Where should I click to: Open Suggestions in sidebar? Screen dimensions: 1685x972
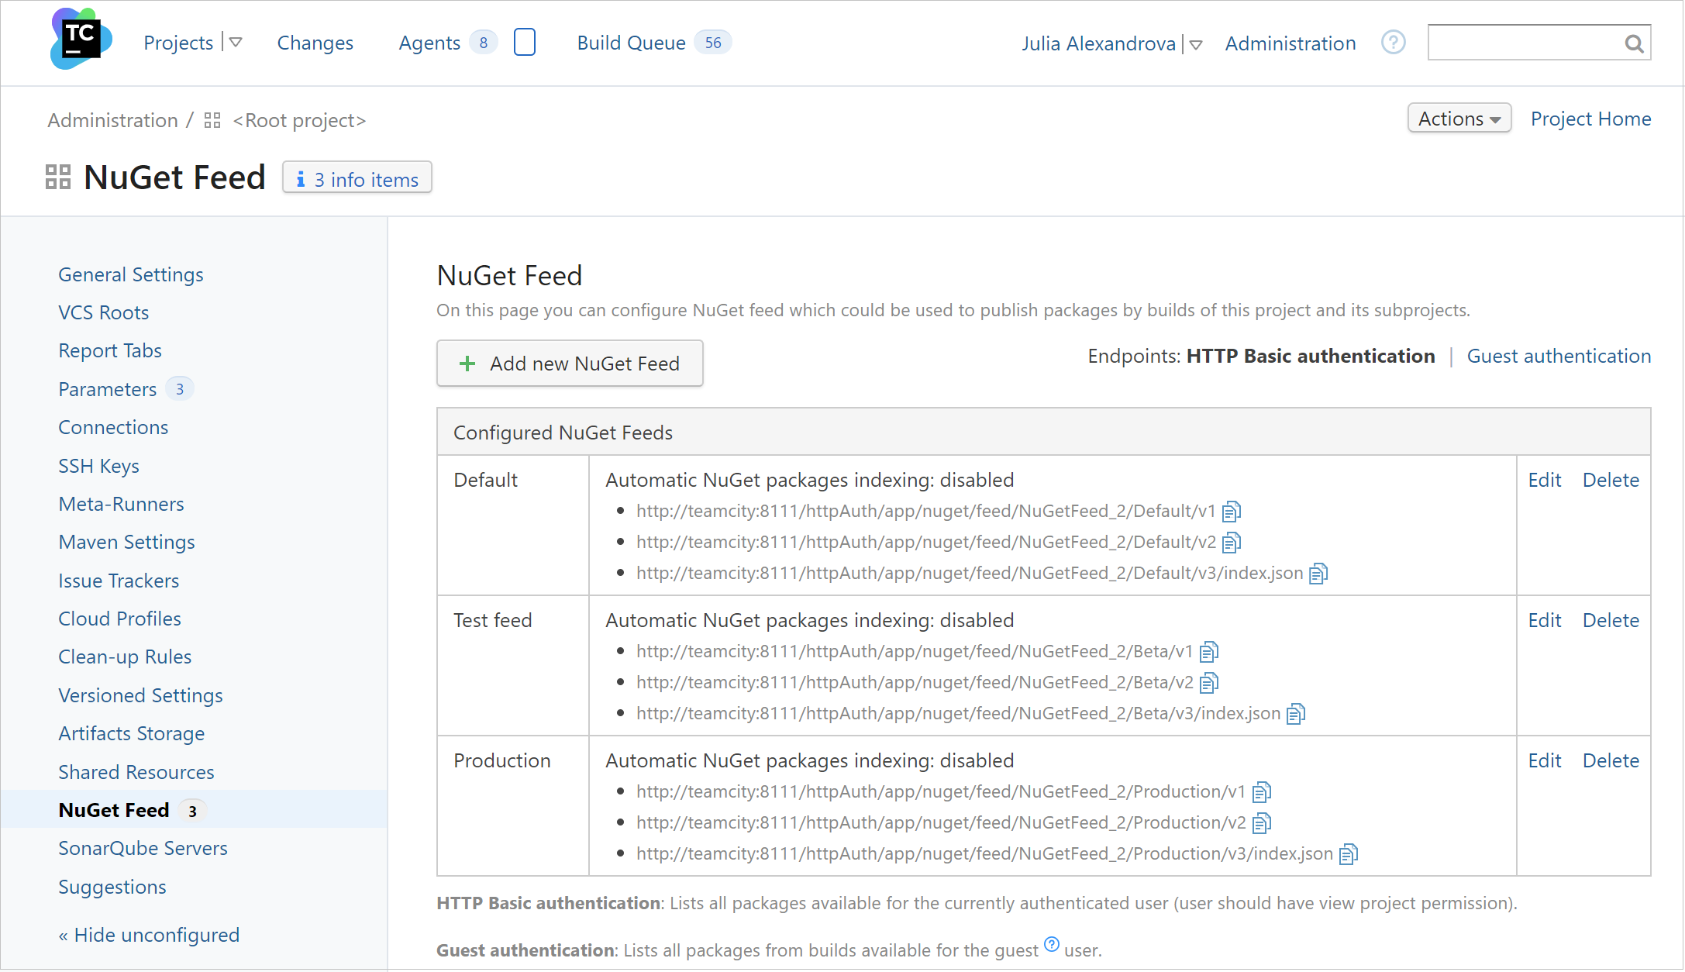click(x=112, y=887)
